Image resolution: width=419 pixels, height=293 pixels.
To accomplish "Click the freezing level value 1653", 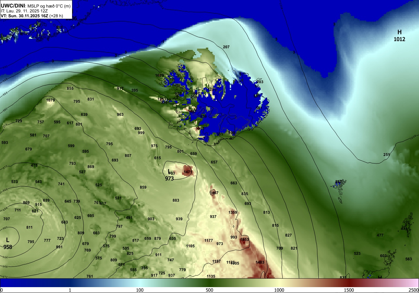I will tap(245, 239).
